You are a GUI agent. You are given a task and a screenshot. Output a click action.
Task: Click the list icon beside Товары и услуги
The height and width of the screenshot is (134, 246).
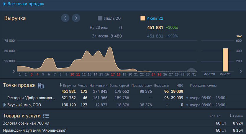(x=46, y=116)
